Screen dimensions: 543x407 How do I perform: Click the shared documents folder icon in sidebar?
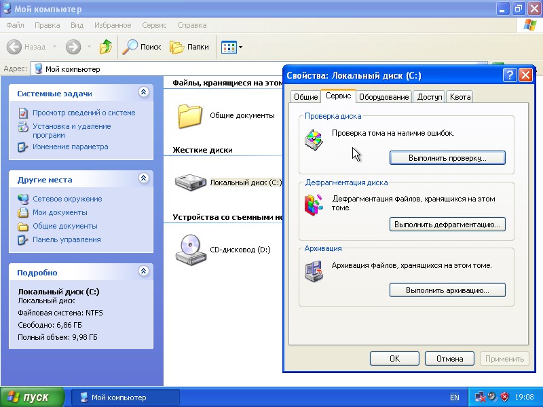pyautogui.click(x=23, y=227)
